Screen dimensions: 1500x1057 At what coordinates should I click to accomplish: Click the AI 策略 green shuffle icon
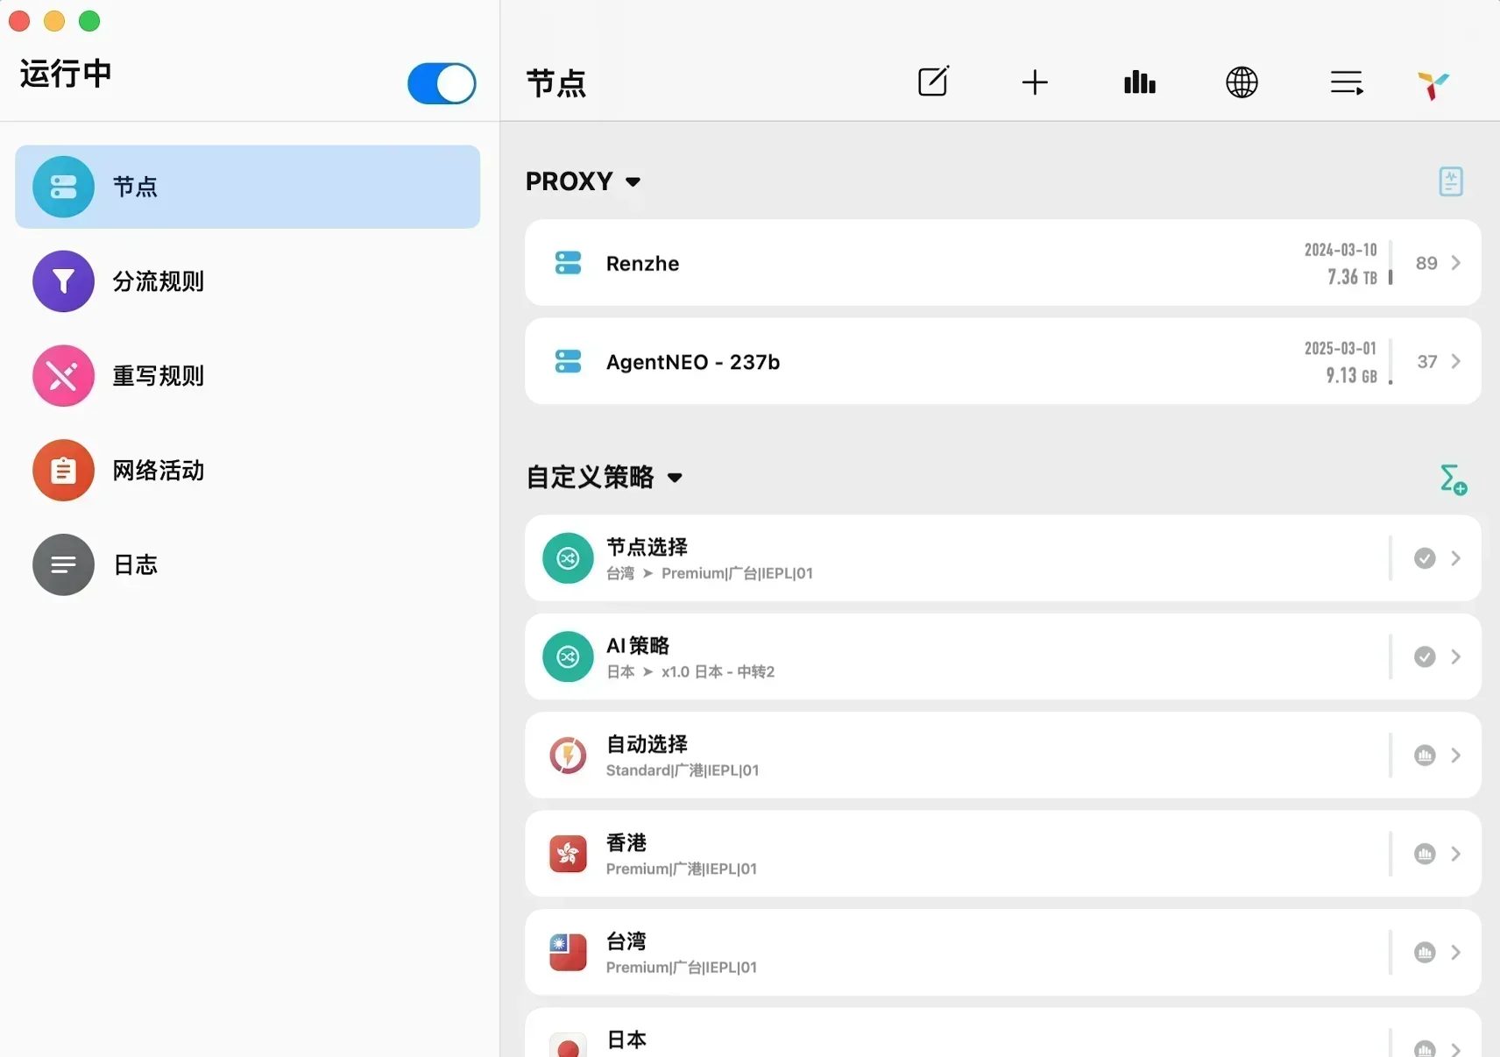coord(568,656)
